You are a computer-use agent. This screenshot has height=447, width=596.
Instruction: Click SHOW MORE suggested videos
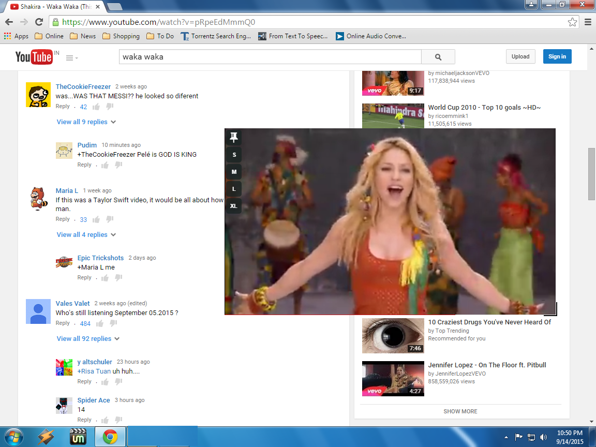(x=460, y=411)
